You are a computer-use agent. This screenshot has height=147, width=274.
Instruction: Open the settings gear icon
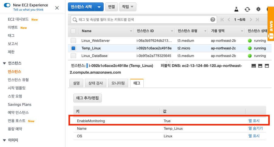[258, 9]
